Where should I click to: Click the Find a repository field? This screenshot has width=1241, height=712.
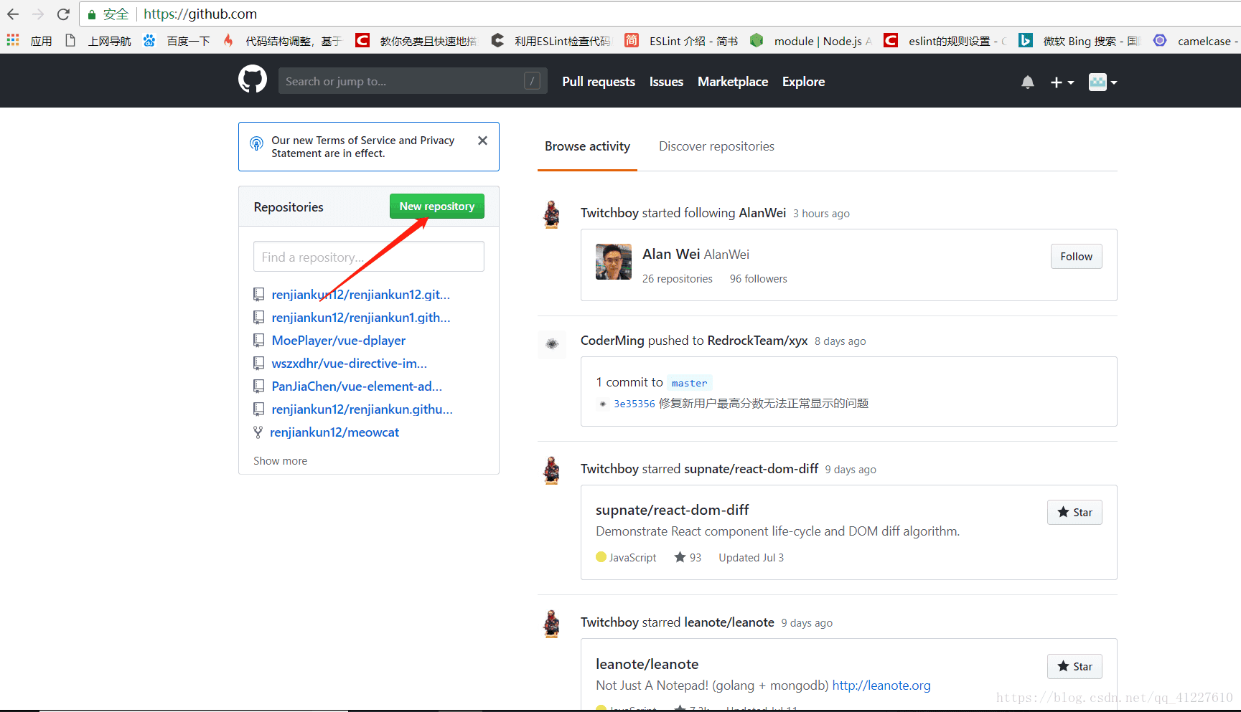pos(369,257)
